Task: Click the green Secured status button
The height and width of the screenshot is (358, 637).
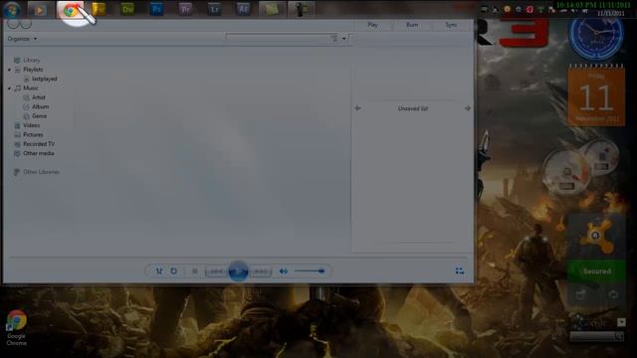Action: point(597,271)
